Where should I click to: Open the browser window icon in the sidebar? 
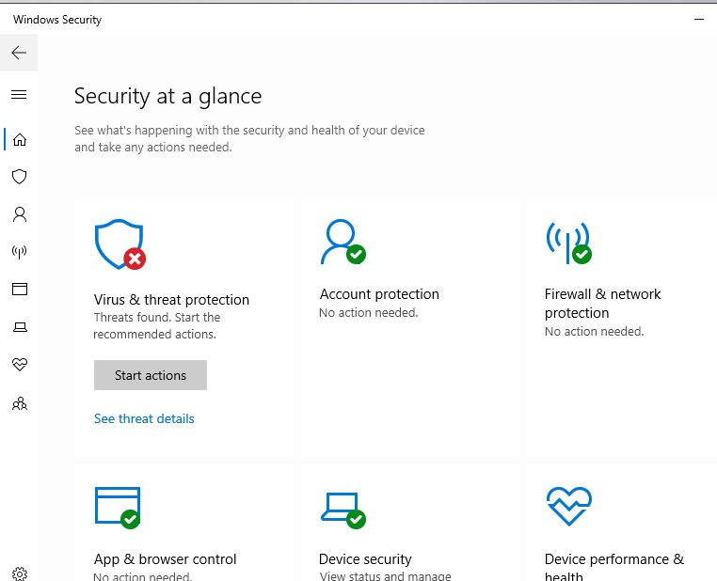point(19,290)
